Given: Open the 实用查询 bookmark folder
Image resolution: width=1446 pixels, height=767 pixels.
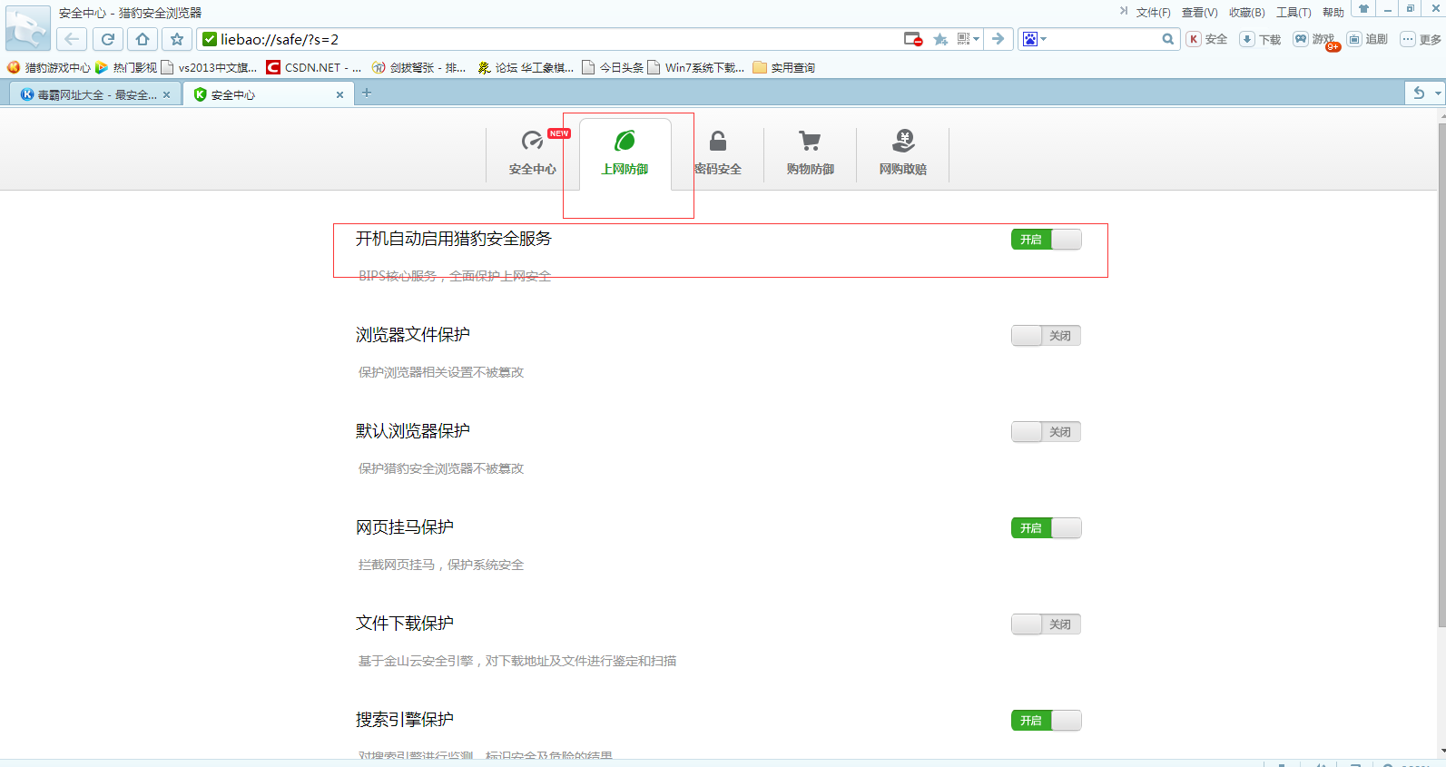Looking at the screenshot, I should pyautogui.click(x=784, y=67).
